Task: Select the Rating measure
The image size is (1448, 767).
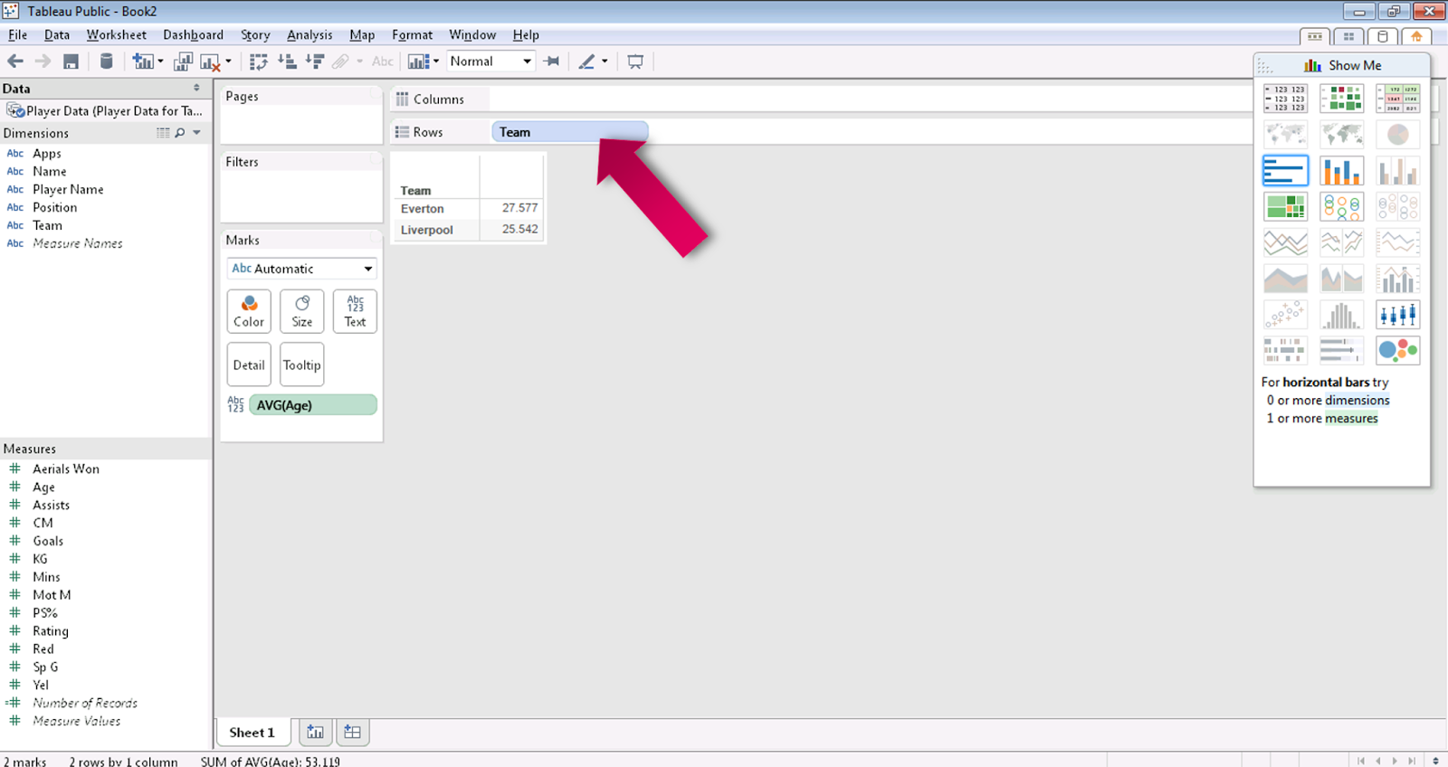Action: coord(51,630)
